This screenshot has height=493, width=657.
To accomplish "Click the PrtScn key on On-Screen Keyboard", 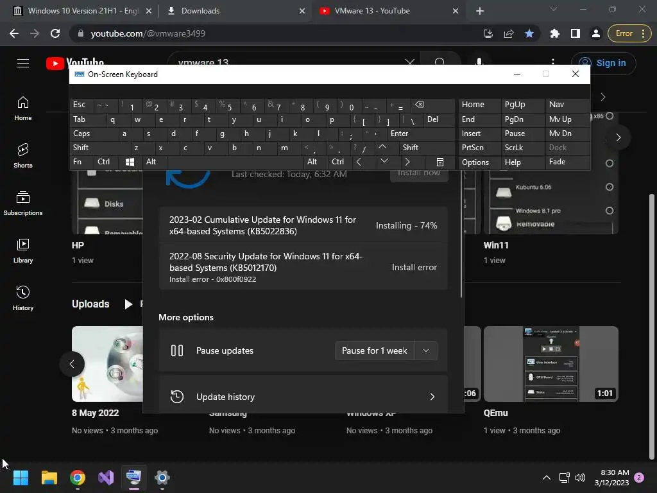I will 479,148.
